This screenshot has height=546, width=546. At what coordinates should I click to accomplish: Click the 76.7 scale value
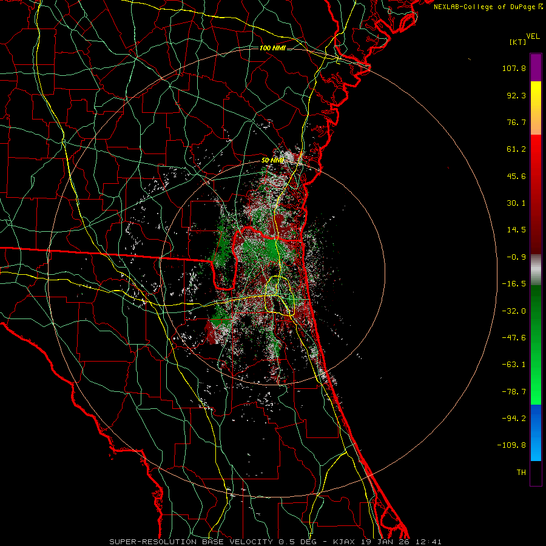pos(516,122)
